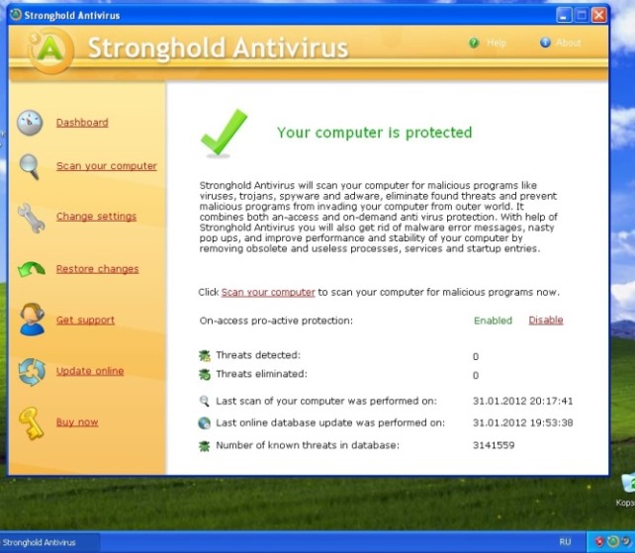Click 'On-access pro-active protection' label
Image resolution: width=635 pixels, height=553 pixels.
(x=276, y=321)
